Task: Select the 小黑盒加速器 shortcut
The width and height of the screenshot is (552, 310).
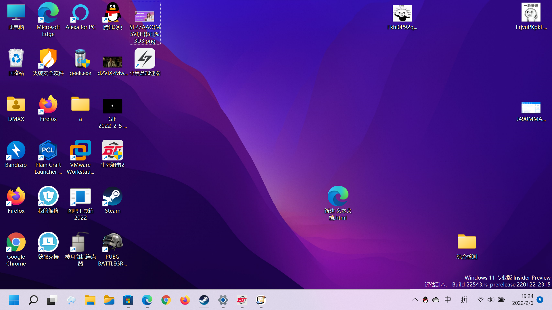Action: tap(145, 63)
